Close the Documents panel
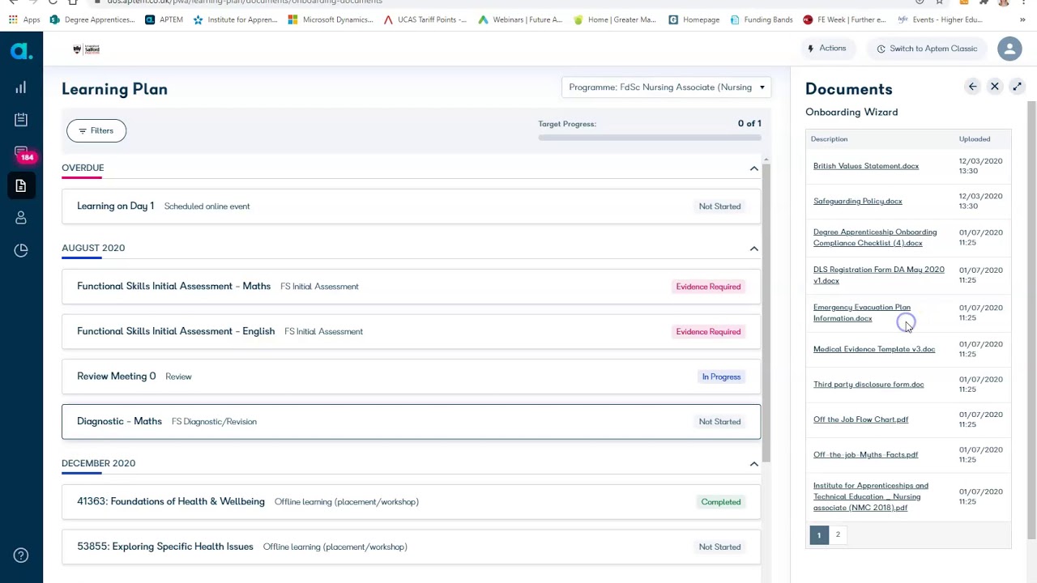This screenshot has width=1037, height=583. point(995,87)
